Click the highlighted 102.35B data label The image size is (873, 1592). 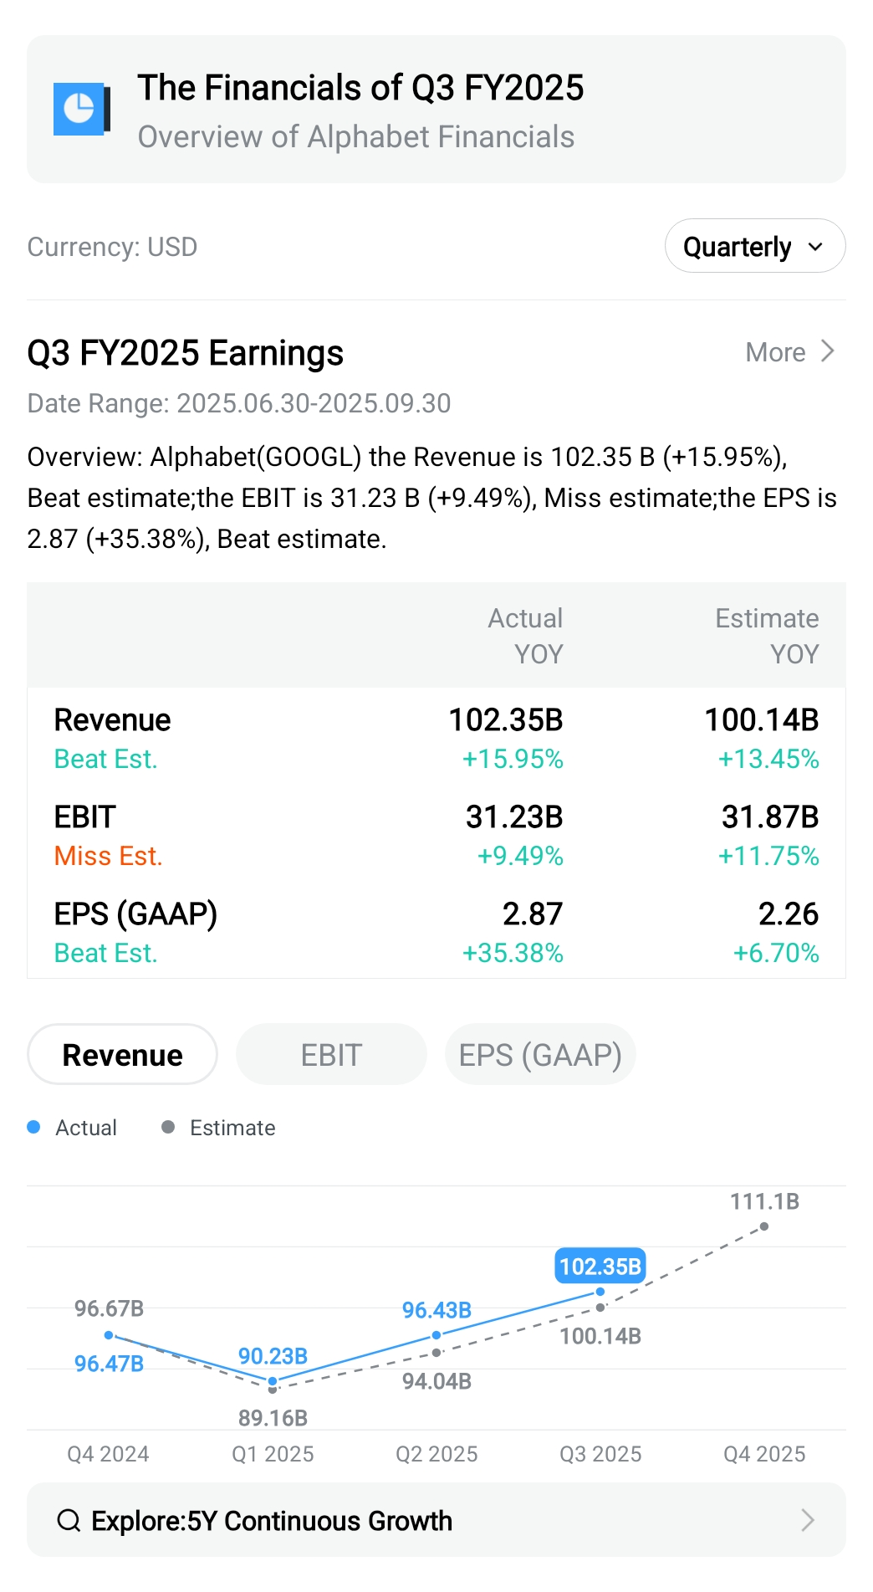600,1266
